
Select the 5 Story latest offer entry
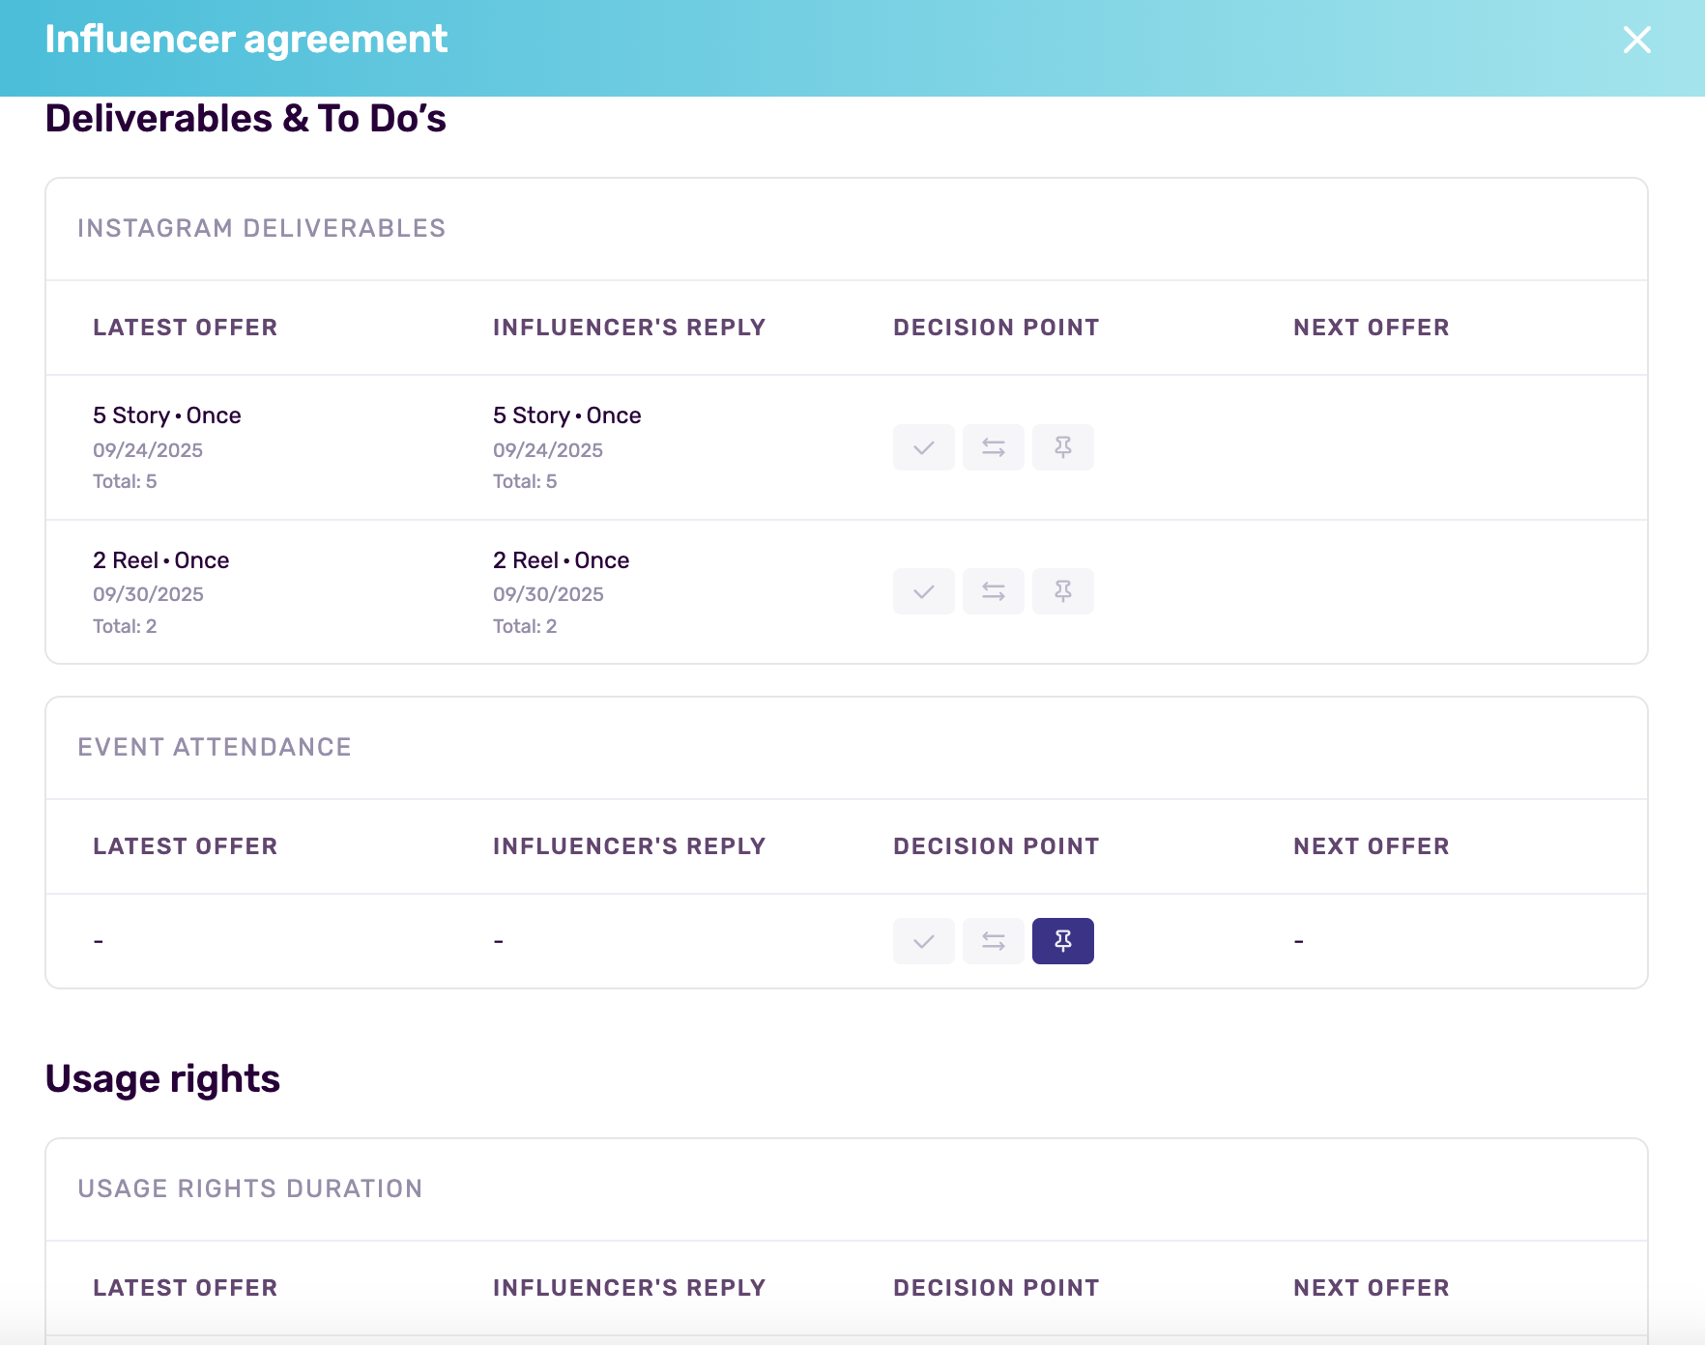(x=167, y=415)
